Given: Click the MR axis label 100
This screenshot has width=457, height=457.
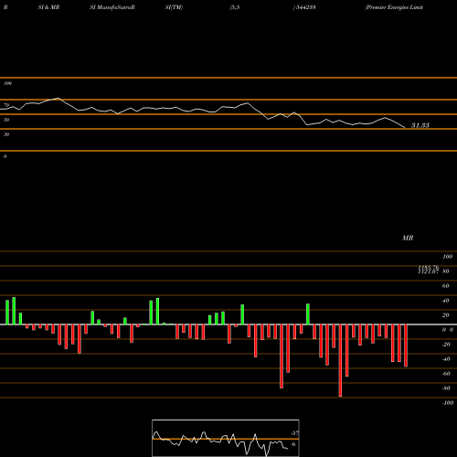Looking at the screenshot, I should point(447,257).
